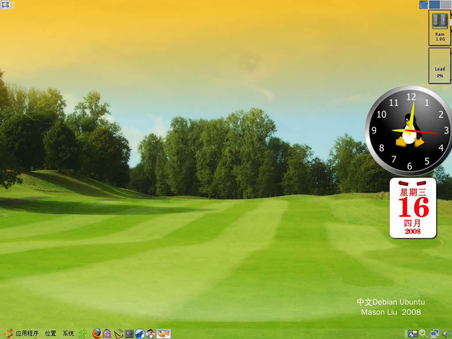
Task: Open the magnifying glass search tool
Action: (423, 334)
